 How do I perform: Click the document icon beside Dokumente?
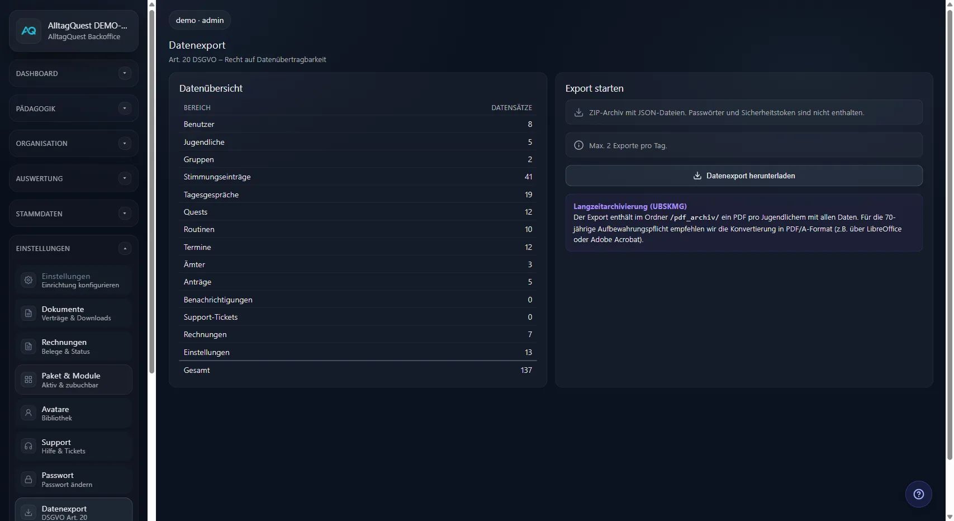(28, 313)
